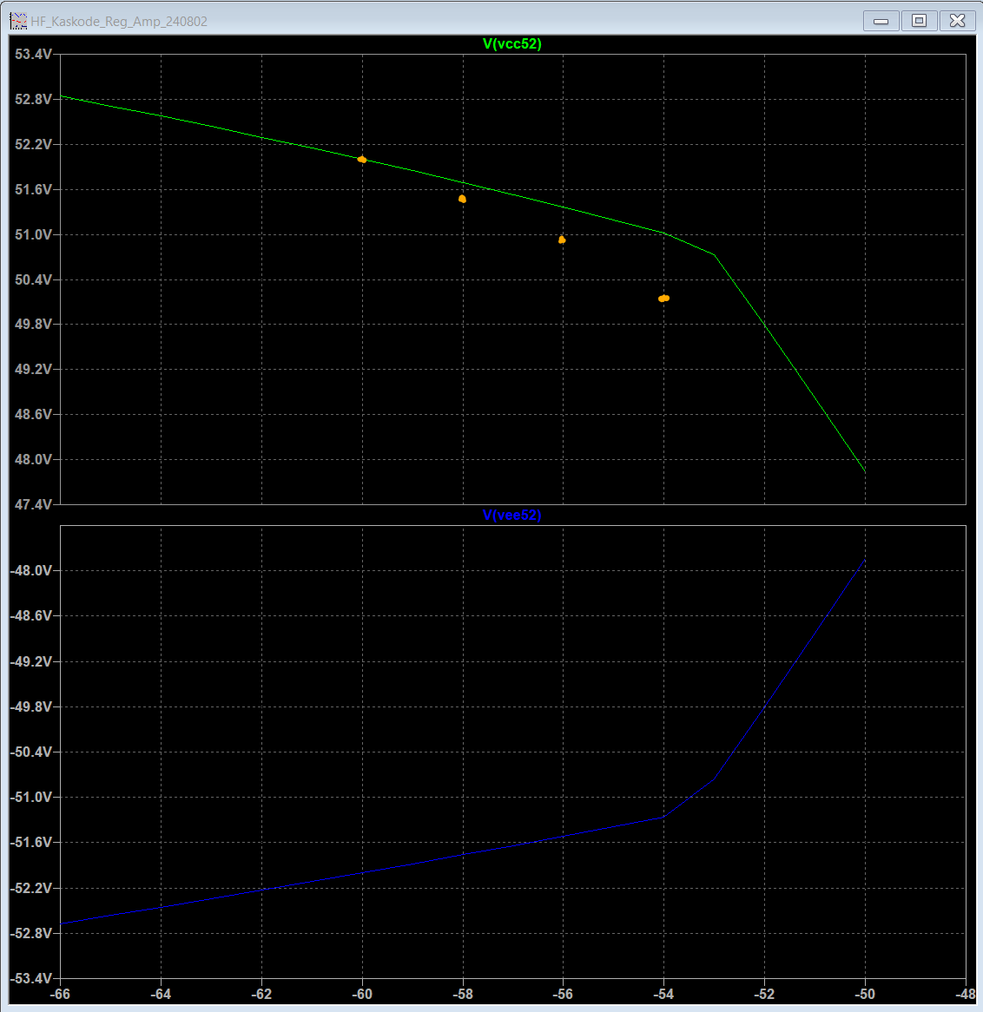Minimize the HF_Kaskode_Reg_Amp_240802 window
Viewport: 983px width, 1012px height.
[881, 21]
